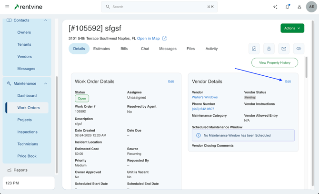Image resolution: width=319 pixels, height=194 pixels.
Task: Open the Actions dropdown
Action: pyautogui.click(x=292, y=28)
